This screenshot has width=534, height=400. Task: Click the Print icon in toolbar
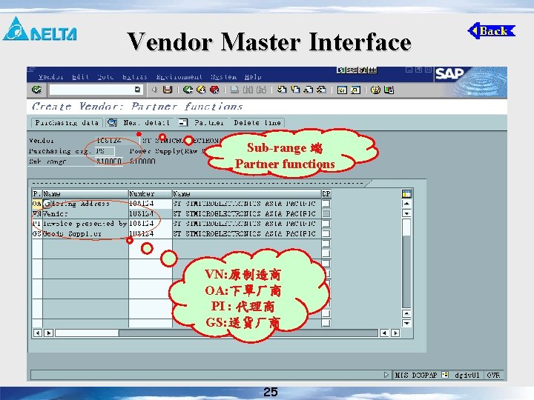coord(234,90)
